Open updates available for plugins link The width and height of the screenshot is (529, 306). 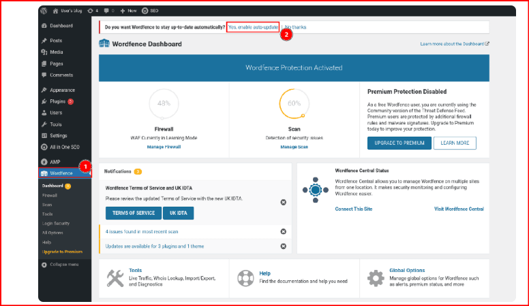click(155, 246)
